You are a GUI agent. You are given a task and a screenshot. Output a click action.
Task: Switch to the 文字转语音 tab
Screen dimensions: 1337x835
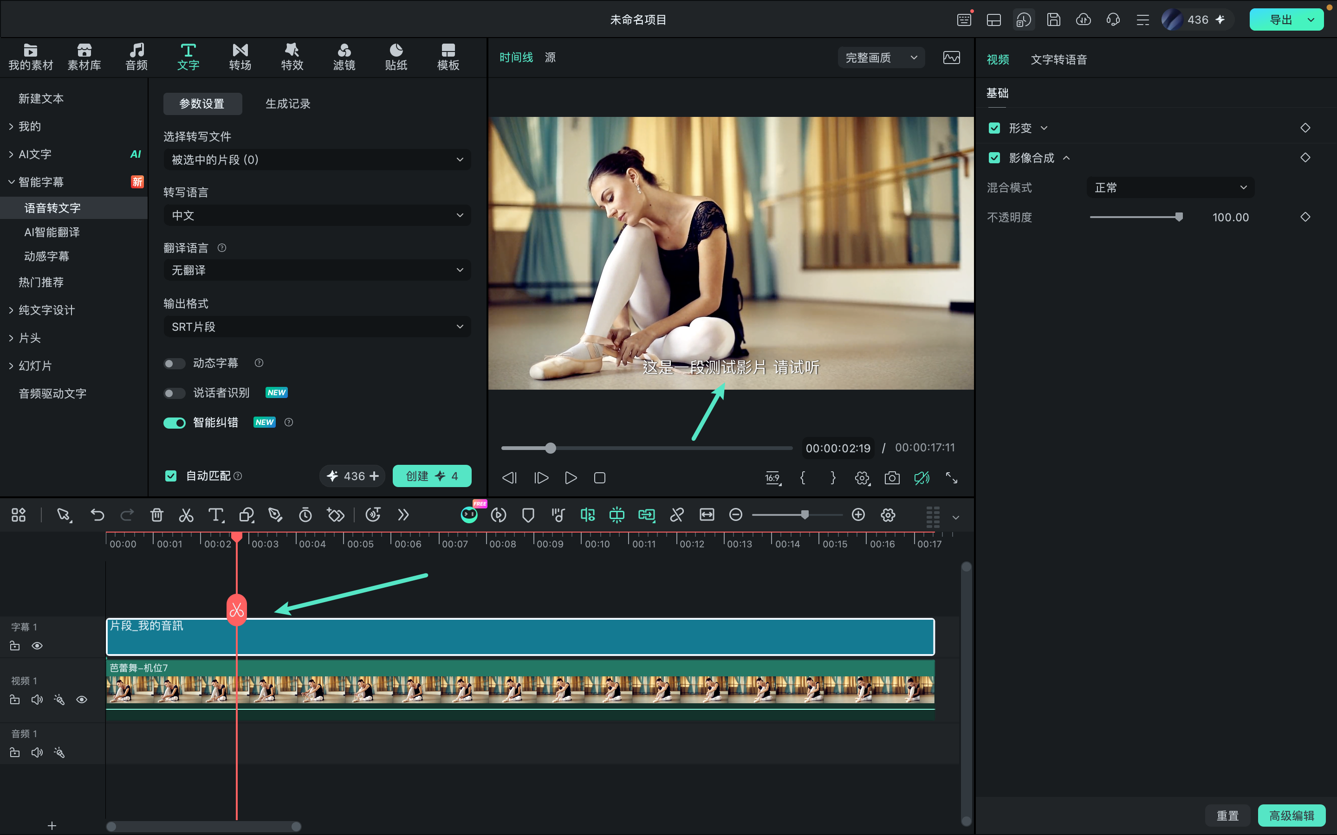(x=1058, y=60)
